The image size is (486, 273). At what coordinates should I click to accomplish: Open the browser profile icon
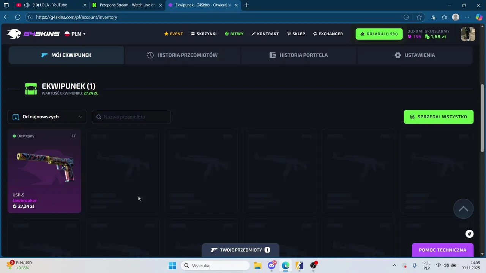point(456,17)
